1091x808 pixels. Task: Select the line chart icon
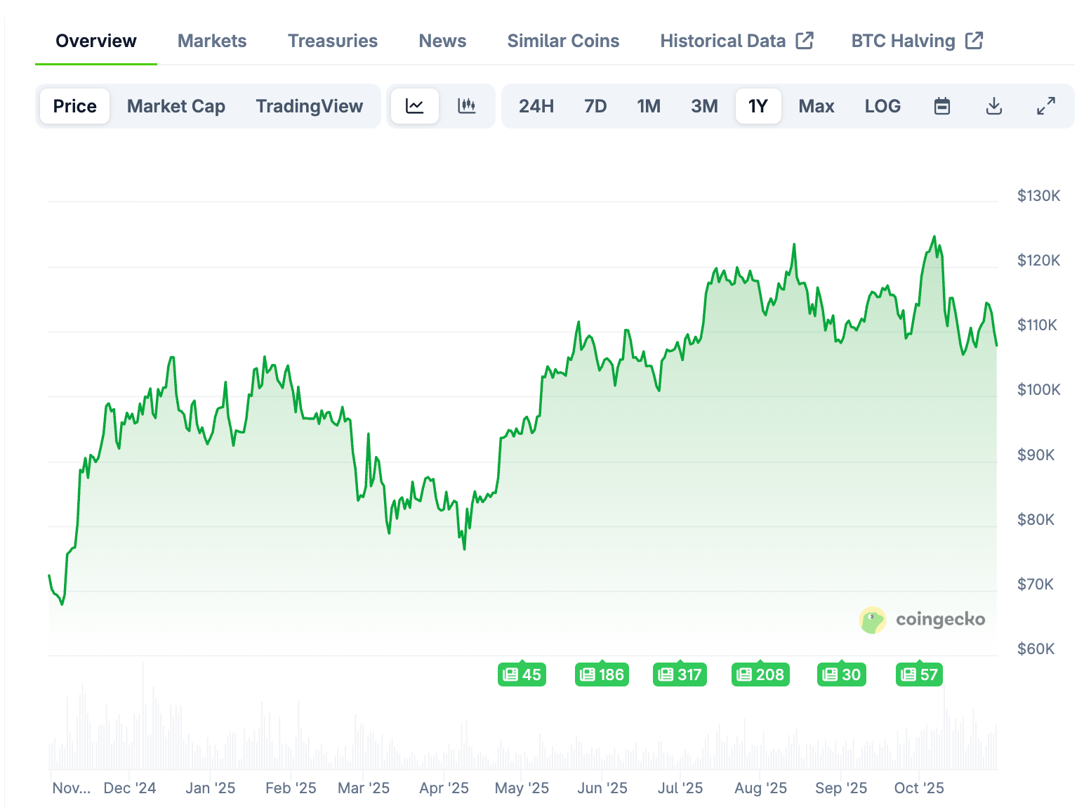(415, 105)
